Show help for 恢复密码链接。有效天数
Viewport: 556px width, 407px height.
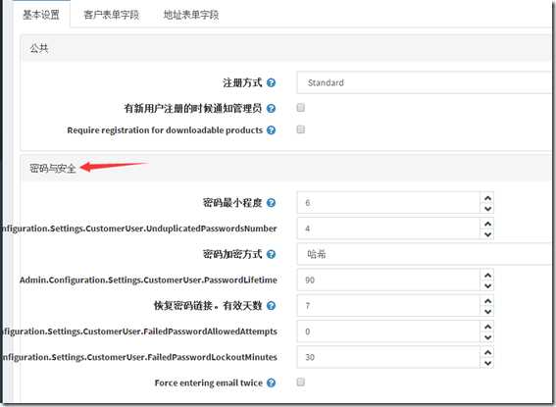point(271,306)
